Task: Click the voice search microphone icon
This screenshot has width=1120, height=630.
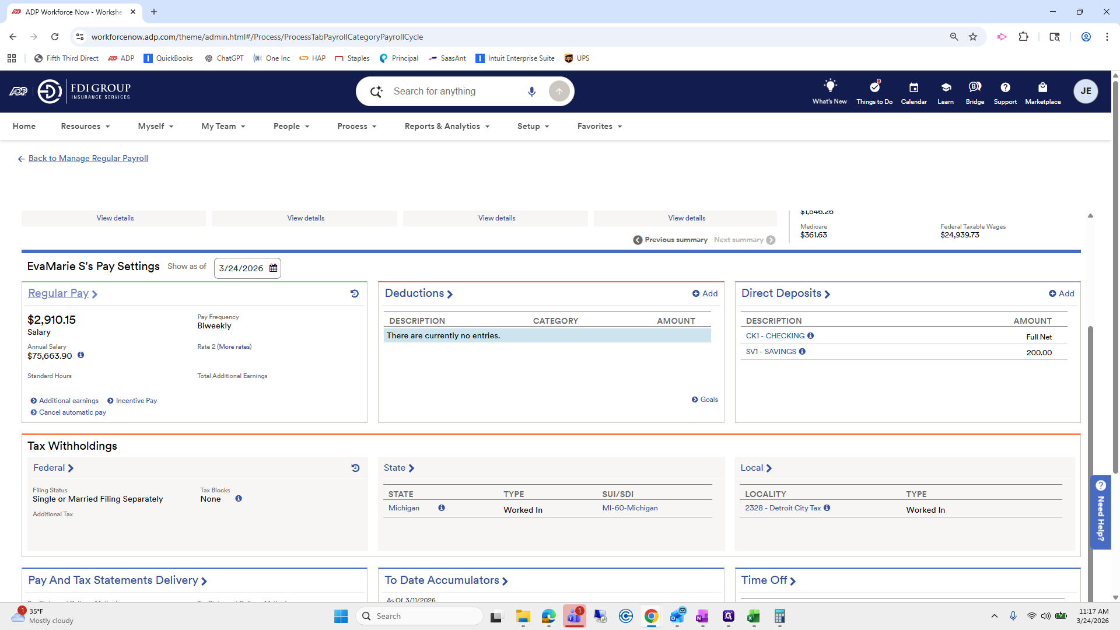Action: coord(531,92)
